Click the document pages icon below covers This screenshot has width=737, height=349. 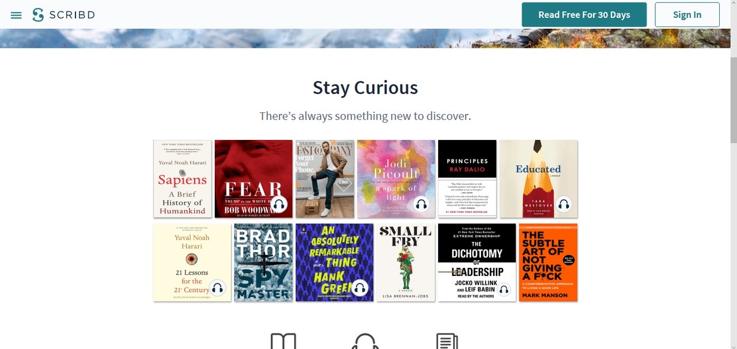point(447,341)
